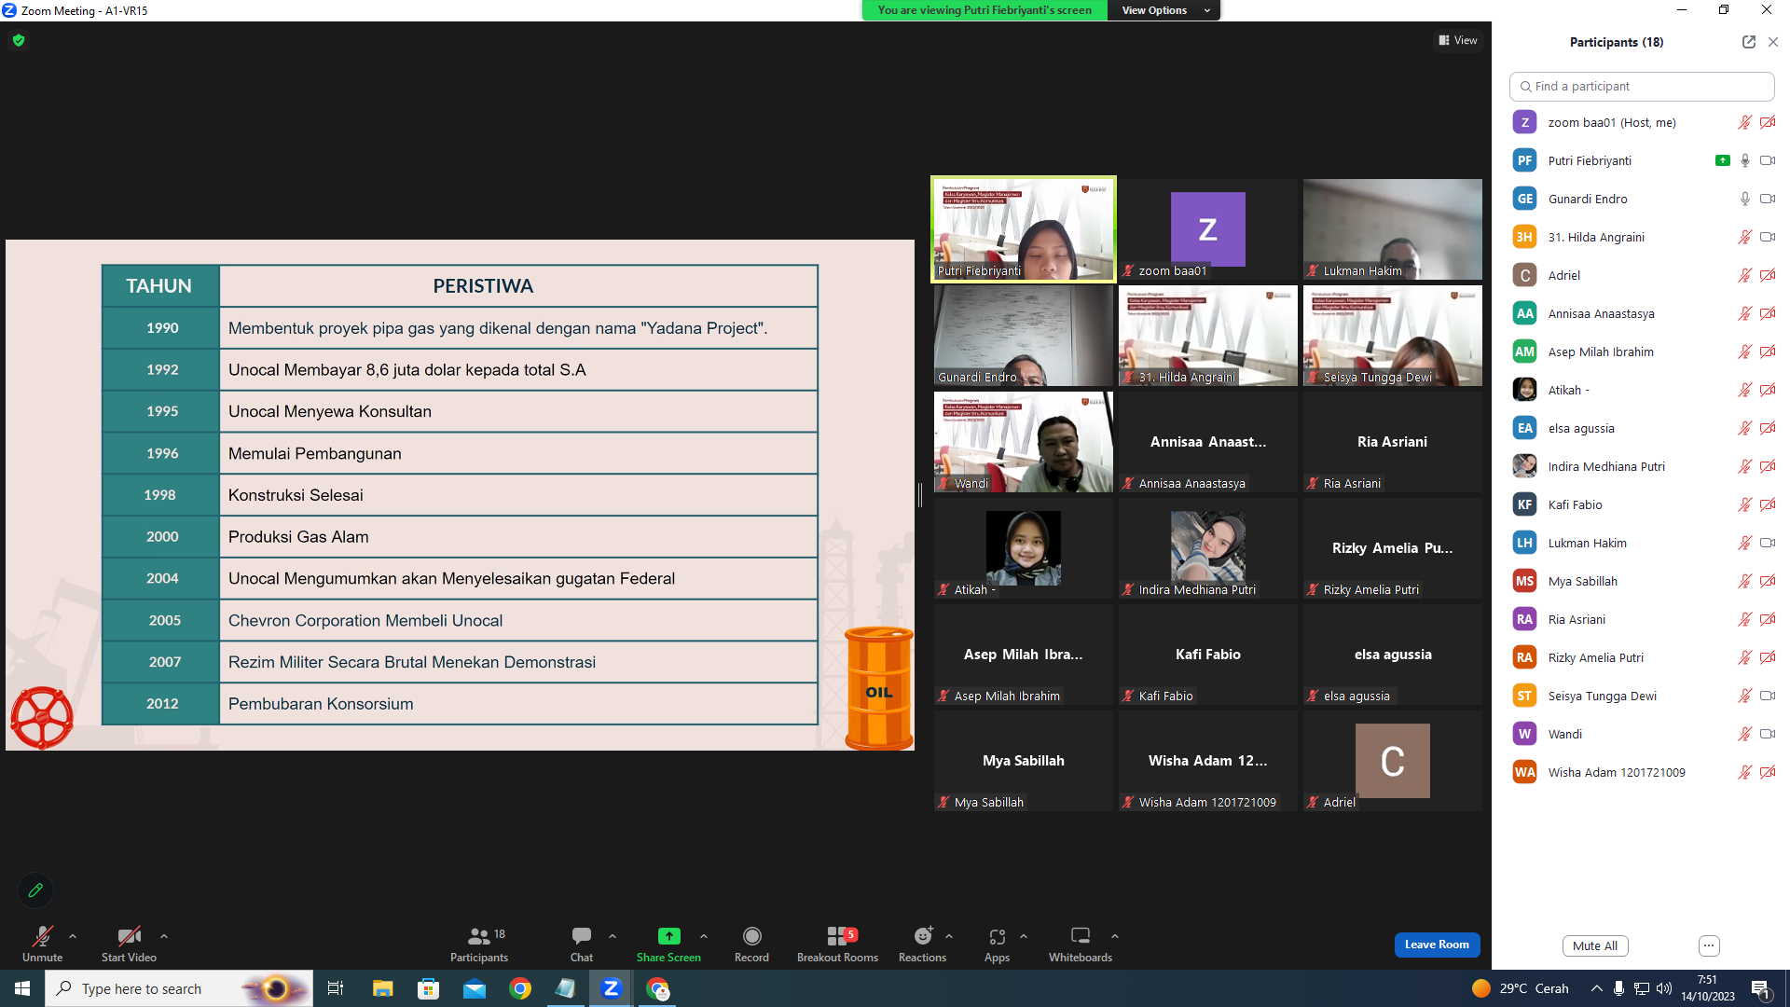Click the green Share Screen icon

pyautogui.click(x=669, y=936)
